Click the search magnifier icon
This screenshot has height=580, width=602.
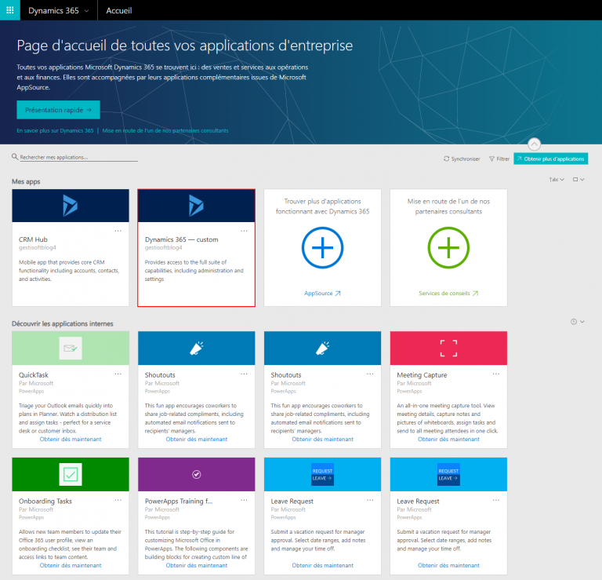pyautogui.click(x=15, y=157)
